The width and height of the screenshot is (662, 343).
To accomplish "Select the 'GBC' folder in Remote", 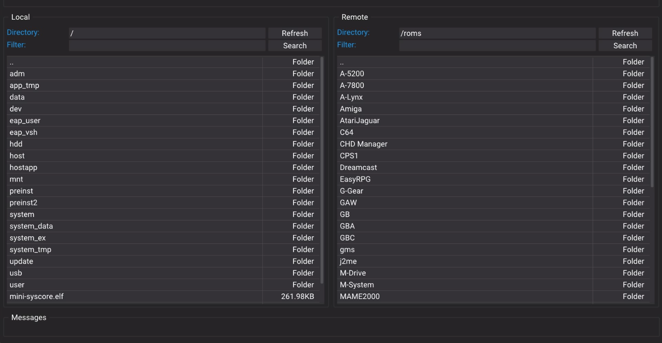I will [x=494, y=238].
